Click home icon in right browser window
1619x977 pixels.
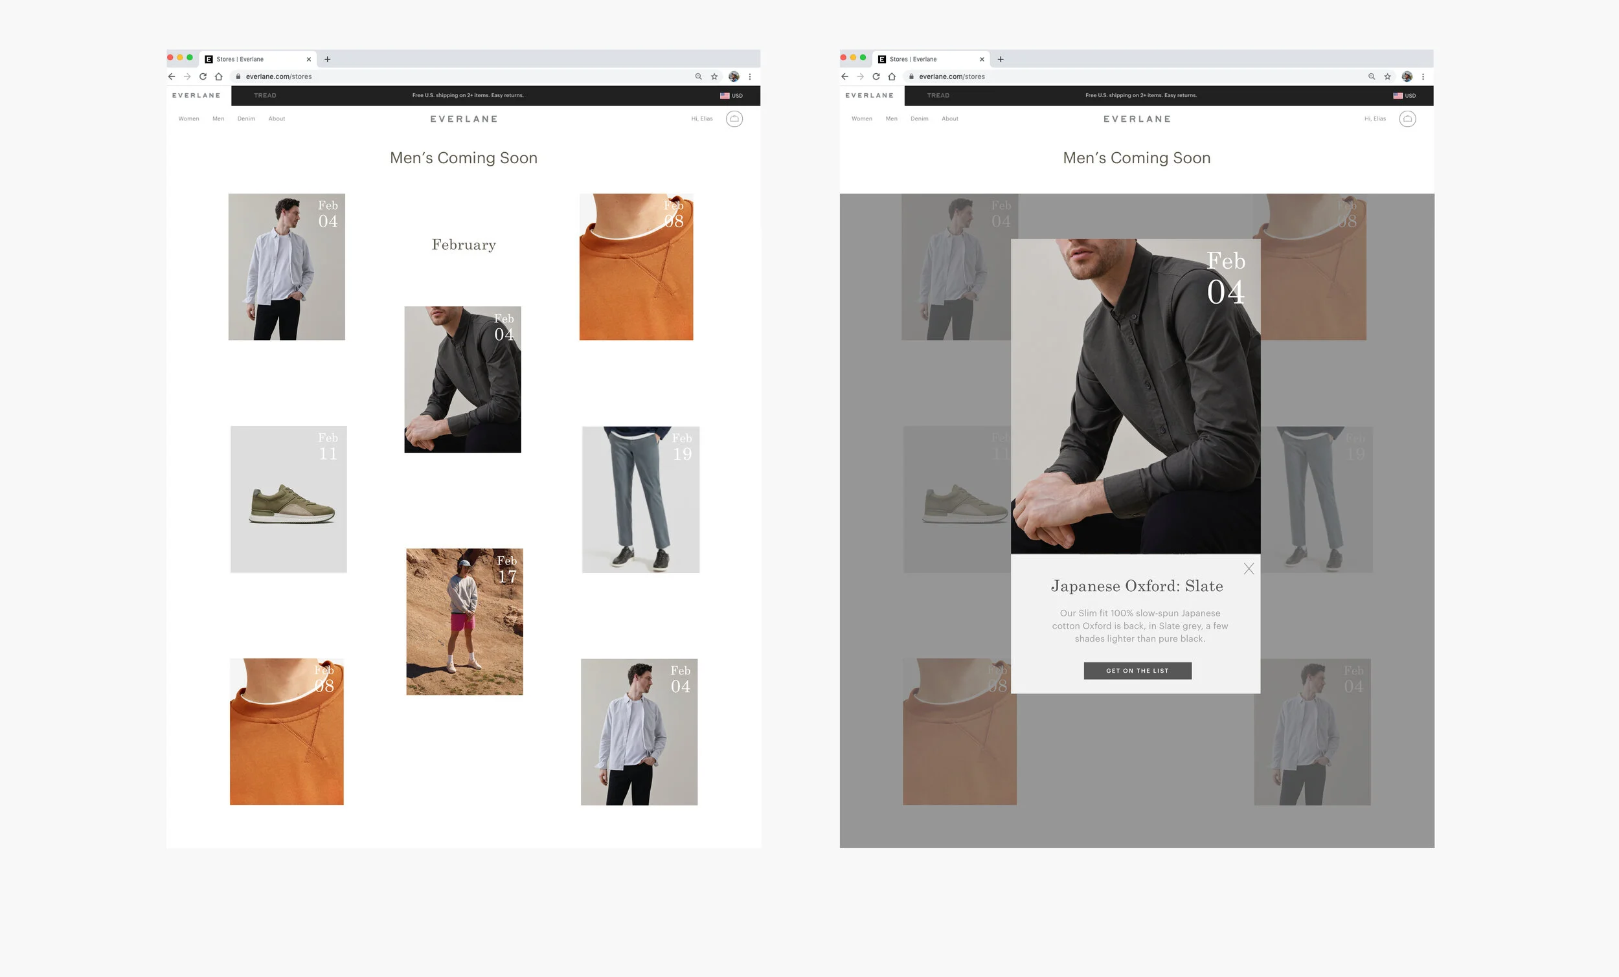[892, 77]
